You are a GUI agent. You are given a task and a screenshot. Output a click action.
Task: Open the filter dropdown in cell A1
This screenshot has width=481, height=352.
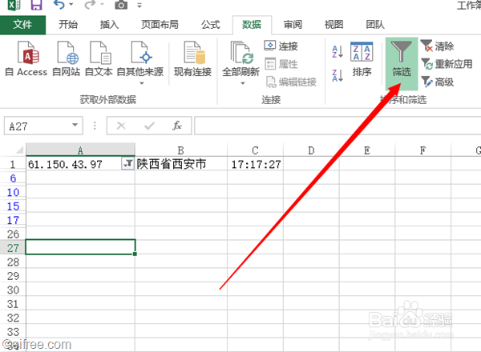[127, 164]
